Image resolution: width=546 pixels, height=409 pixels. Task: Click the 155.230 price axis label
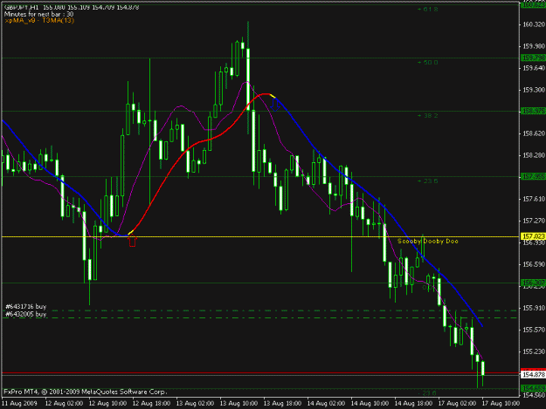[x=534, y=351]
